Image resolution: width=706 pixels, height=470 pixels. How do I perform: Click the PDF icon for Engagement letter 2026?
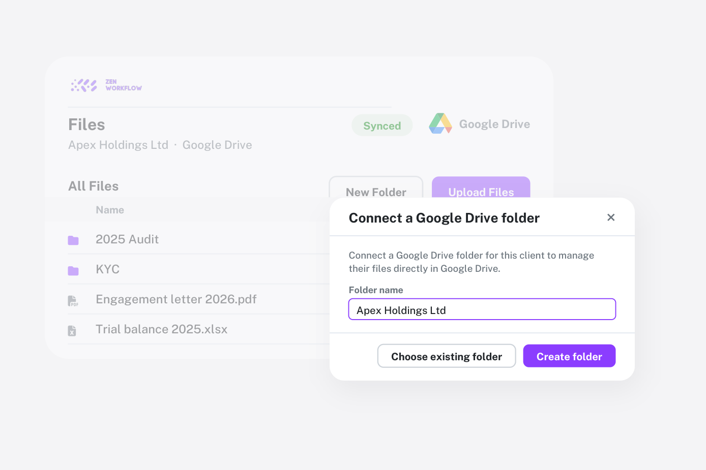click(x=73, y=301)
